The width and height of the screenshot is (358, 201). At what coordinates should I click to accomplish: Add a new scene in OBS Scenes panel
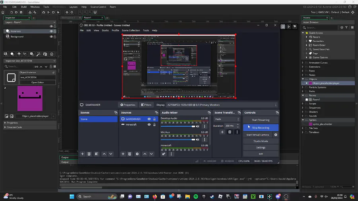(x=82, y=154)
